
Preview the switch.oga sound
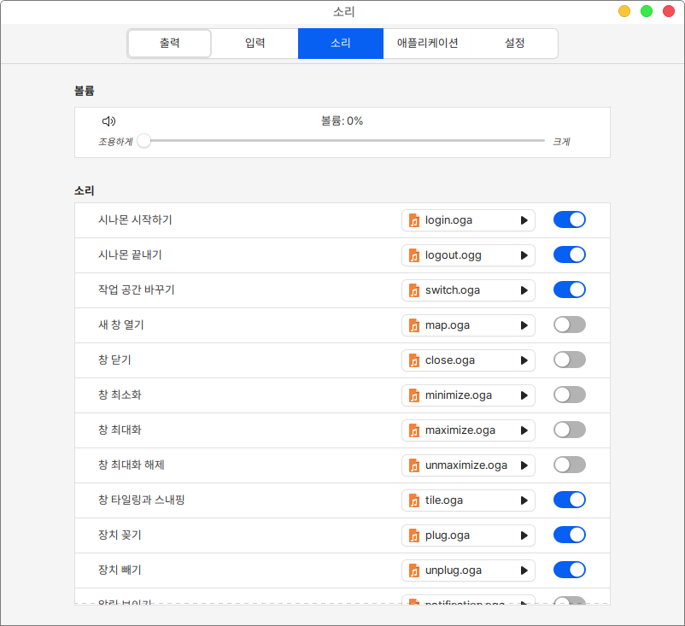coord(524,290)
